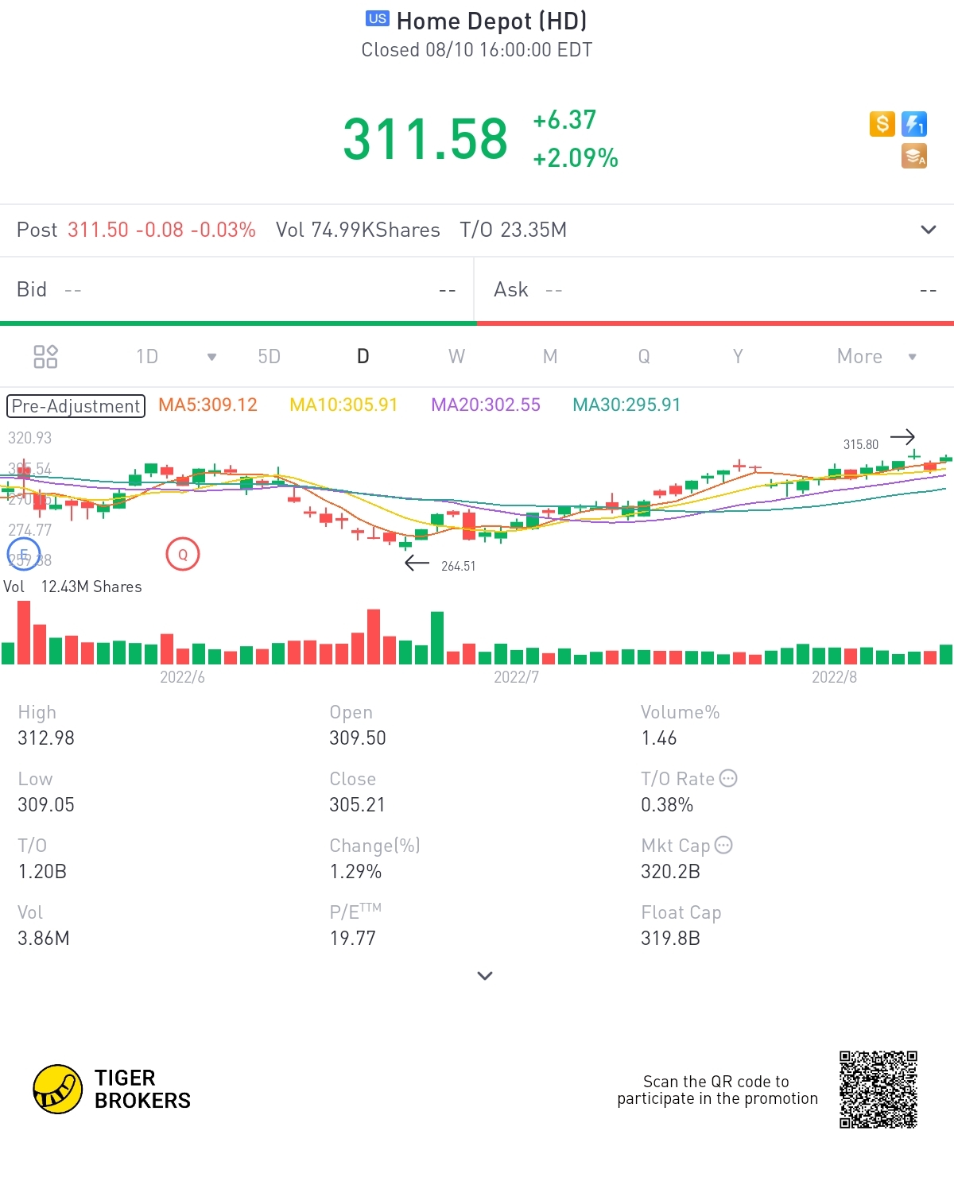Tap the Mkt Cap 320.2B value
Viewport: 954px width, 1181px height.
pyautogui.click(x=670, y=871)
